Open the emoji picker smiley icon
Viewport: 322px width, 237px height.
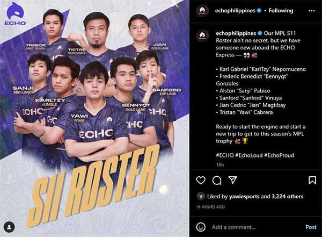coord(201,227)
